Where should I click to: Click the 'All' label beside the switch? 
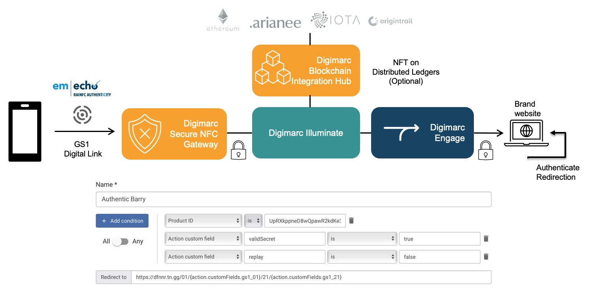point(106,241)
